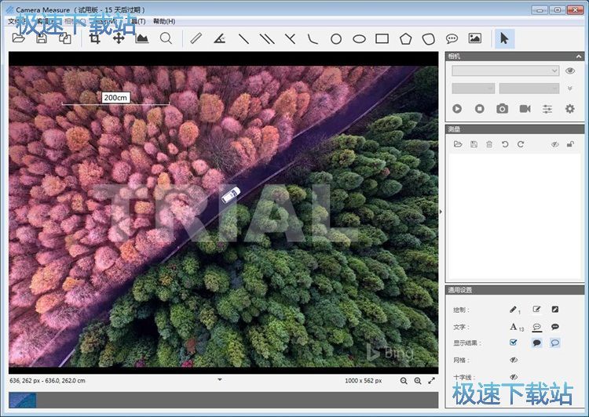Toggle camera preview eye icon

[570, 71]
